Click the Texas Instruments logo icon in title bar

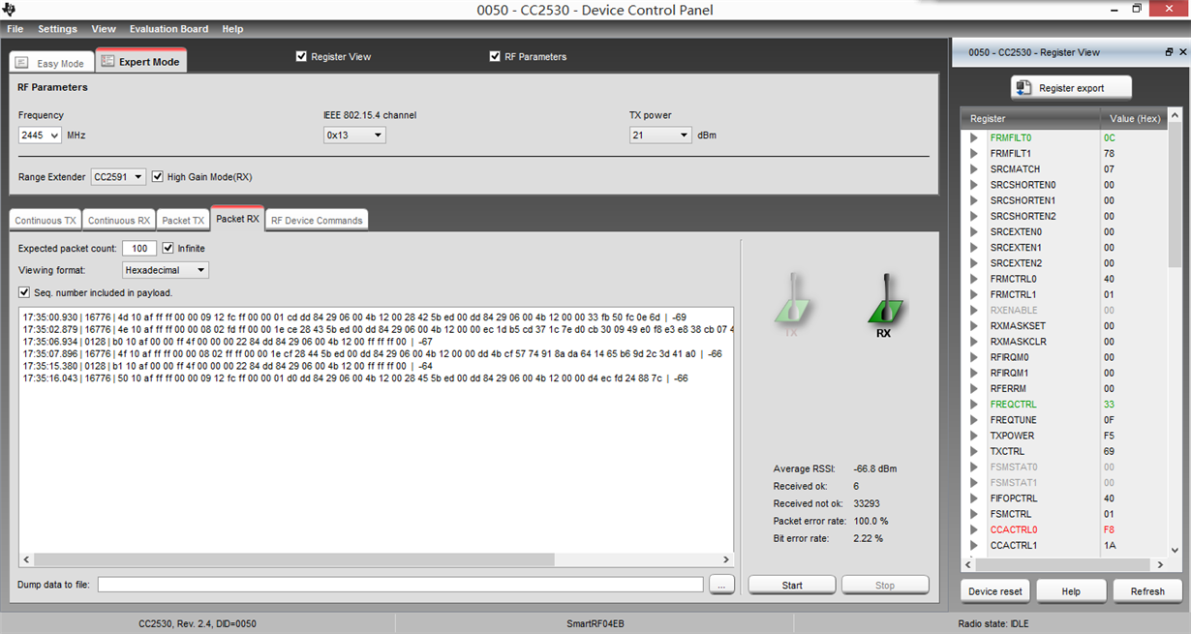[10, 10]
